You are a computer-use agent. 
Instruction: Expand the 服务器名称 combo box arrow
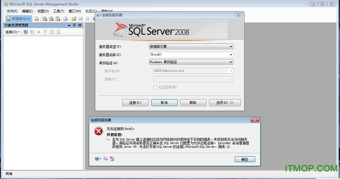tap(231, 55)
